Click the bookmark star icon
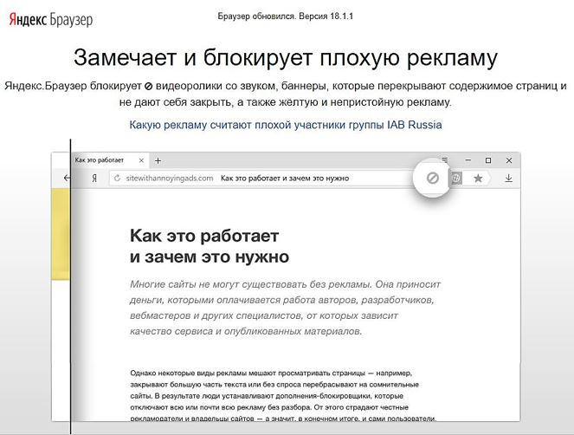 pos(478,179)
